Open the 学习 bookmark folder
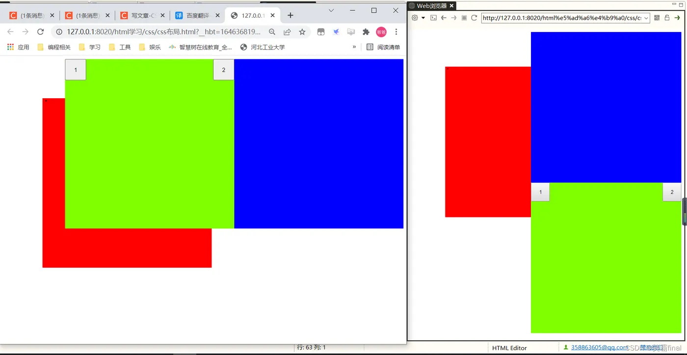Viewport: 687px width, 355px height. click(89, 47)
